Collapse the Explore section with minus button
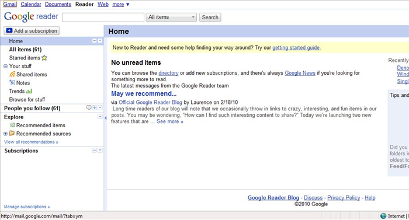The image size is (409, 220). tap(100, 117)
